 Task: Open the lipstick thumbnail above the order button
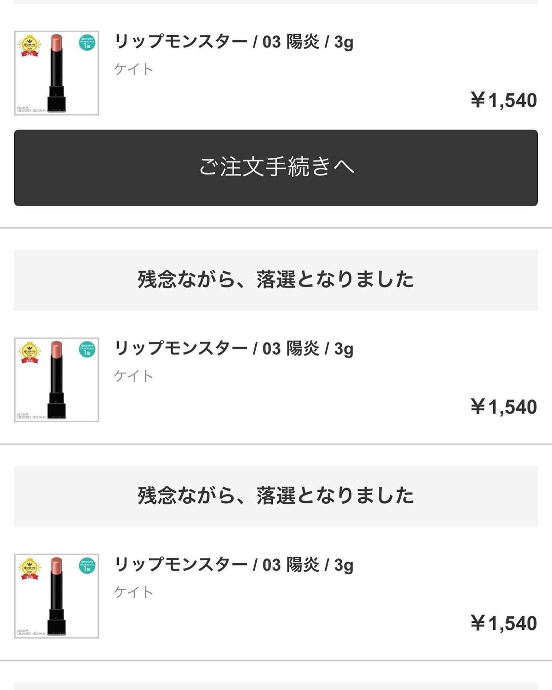[x=56, y=74]
